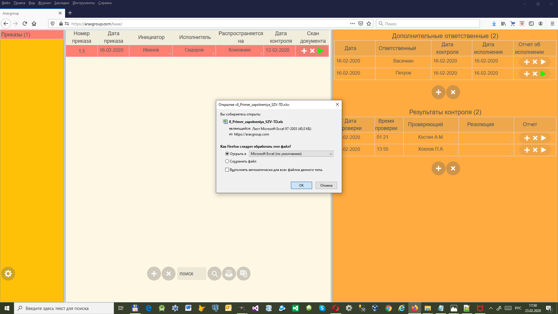Select the Открыть в radio button

[x=227, y=154]
